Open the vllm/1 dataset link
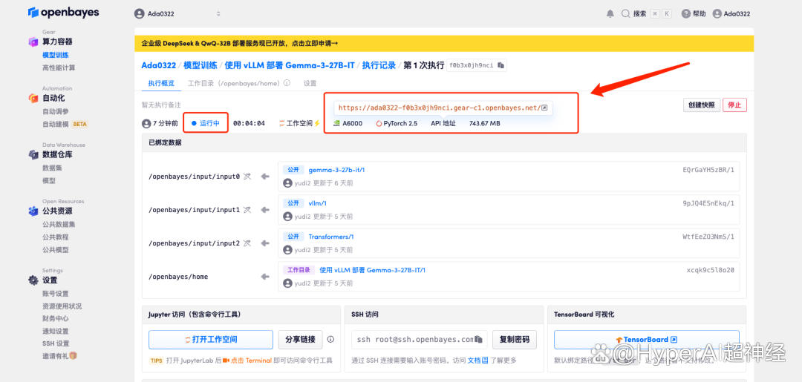The width and height of the screenshot is (802, 382). click(318, 203)
